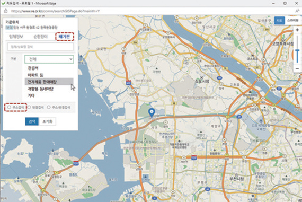Click the green checkmark favicon in title bar
The image size is (302, 202).
(x=3, y=3)
